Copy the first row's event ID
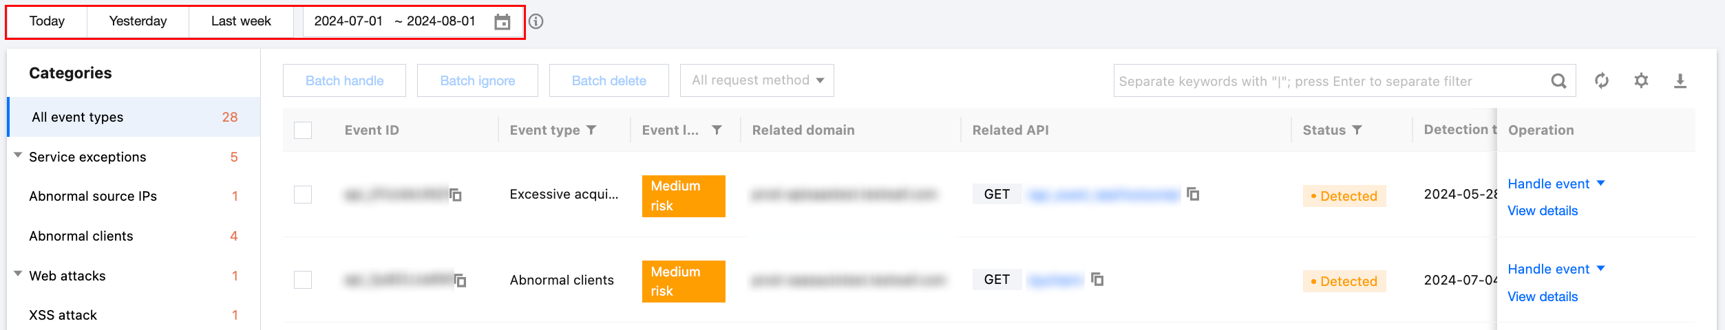Viewport: 1725px width, 330px height. click(x=456, y=195)
